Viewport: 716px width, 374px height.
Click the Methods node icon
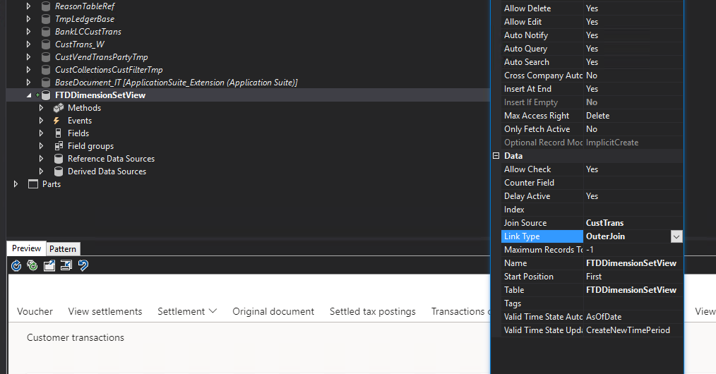(59, 108)
